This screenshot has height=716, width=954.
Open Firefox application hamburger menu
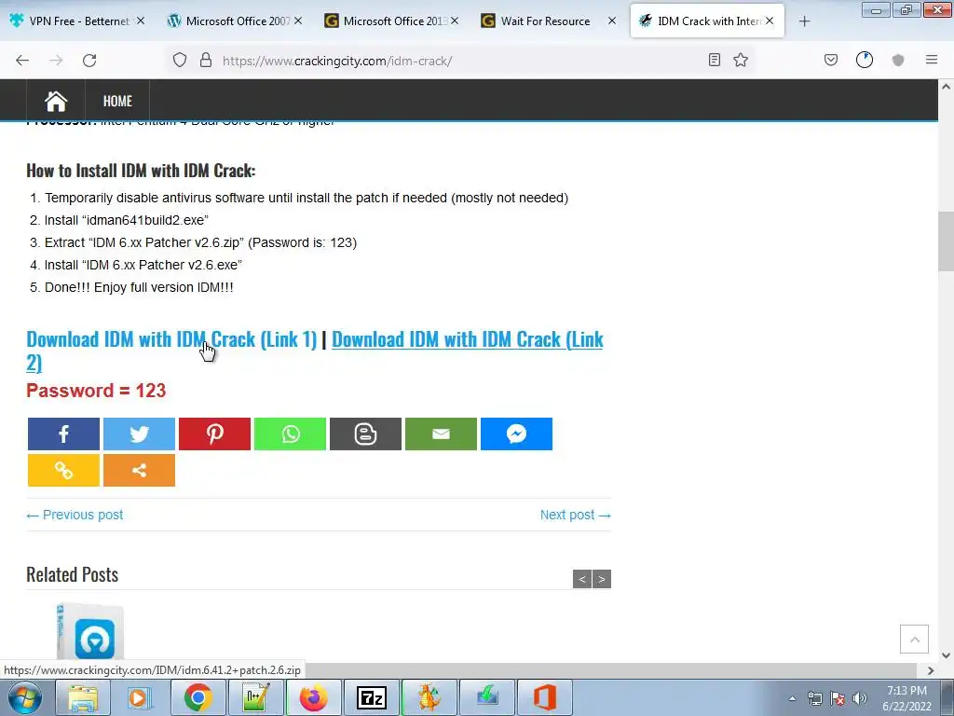[932, 60]
